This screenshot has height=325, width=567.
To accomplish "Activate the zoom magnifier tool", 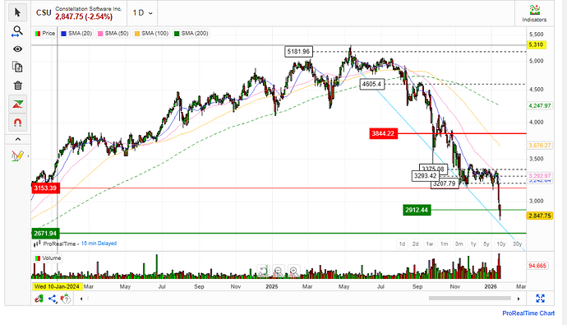I will (17, 31).
